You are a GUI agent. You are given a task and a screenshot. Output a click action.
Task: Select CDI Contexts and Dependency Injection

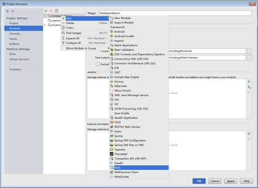[139, 54]
